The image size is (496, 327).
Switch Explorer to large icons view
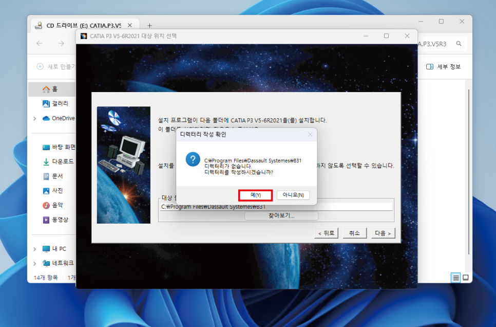(466, 278)
